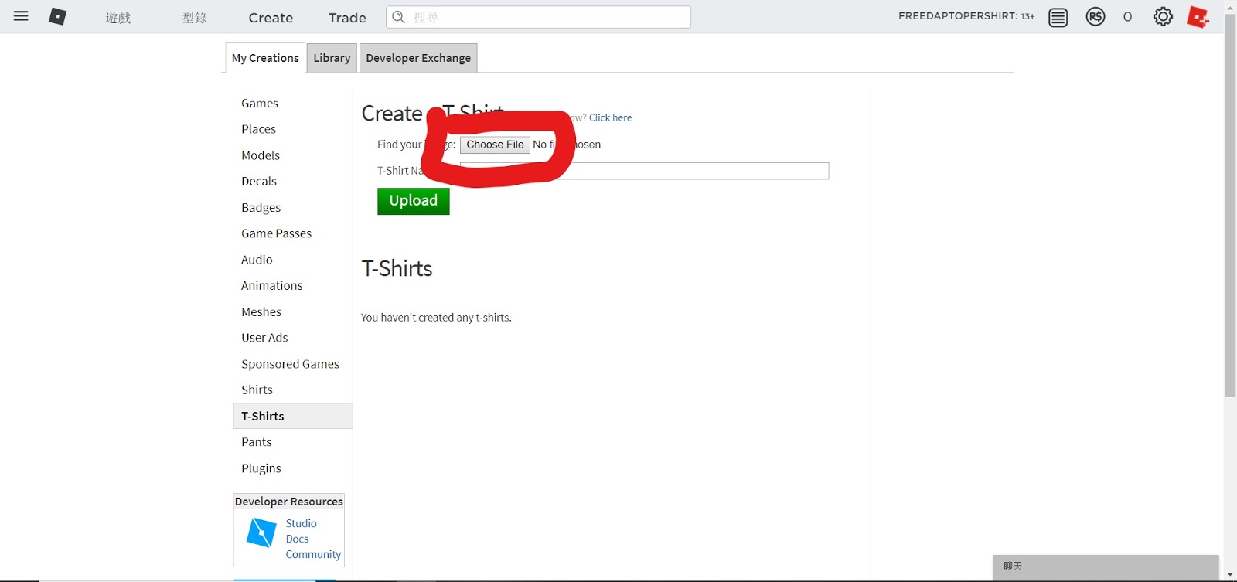Click the green Upload button
1237x582 pixels.
[x=414, y=201]
